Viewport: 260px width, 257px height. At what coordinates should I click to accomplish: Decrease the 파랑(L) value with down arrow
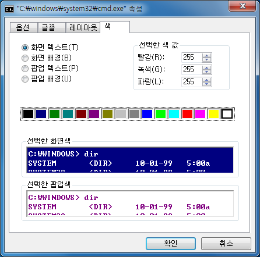[206, 84]
